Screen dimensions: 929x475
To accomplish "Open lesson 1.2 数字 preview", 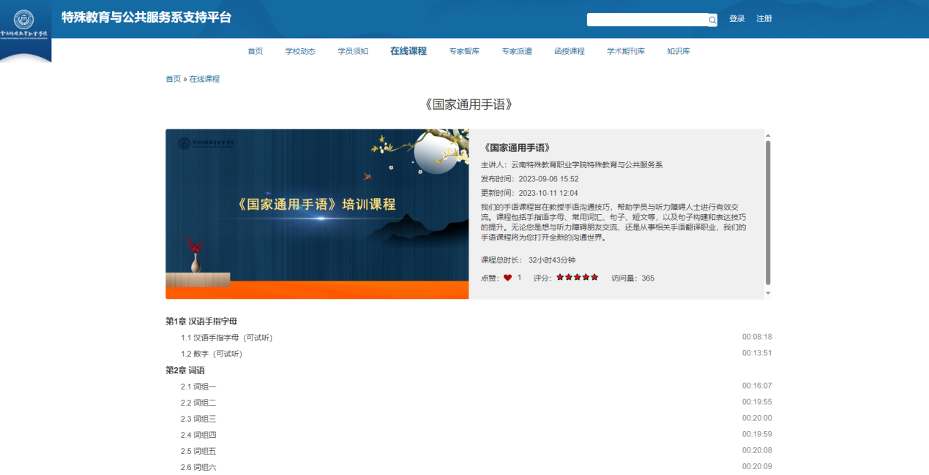I will (x=211, y=354).
